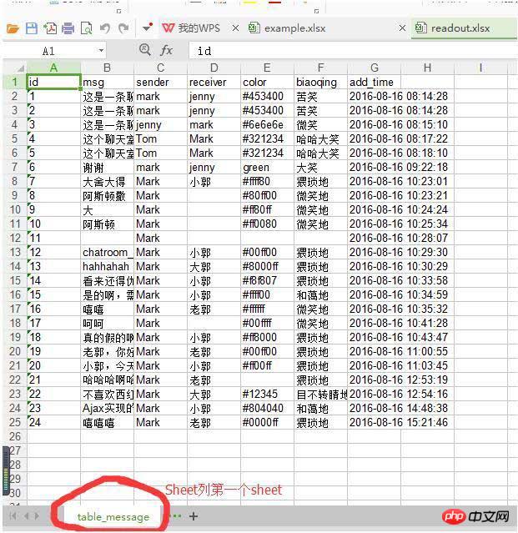
Task: Select cell with color '#6e6e6e'
Action: 267,125
